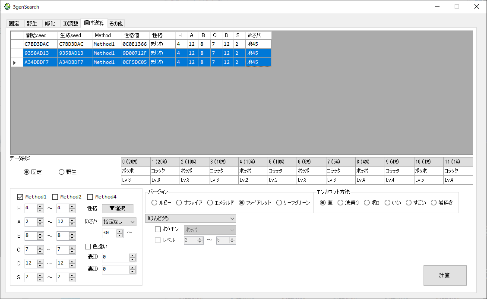The image size is (487, 299).
Task: Select the 個体逆算 tab
Action: coord(94,23)
